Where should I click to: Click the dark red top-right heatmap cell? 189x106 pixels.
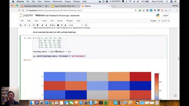click(141, 77)
